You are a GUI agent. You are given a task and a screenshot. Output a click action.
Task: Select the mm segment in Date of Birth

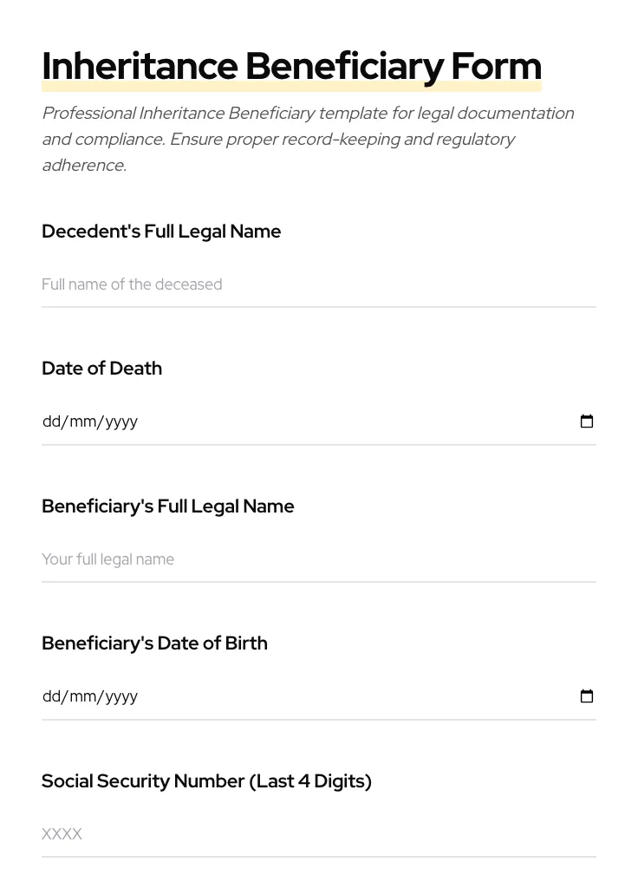click(81, 696)
